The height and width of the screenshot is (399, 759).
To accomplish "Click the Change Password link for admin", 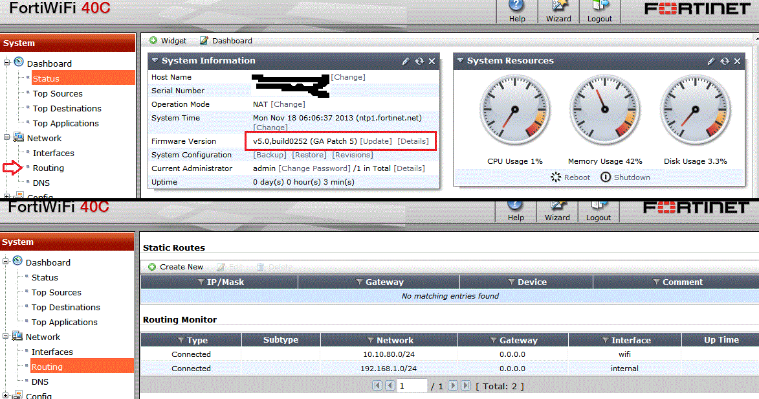I will pyautogui.click(x=314, y=168).
